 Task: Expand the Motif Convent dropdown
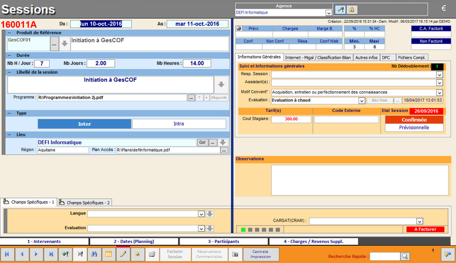click(x=439, y=92)
